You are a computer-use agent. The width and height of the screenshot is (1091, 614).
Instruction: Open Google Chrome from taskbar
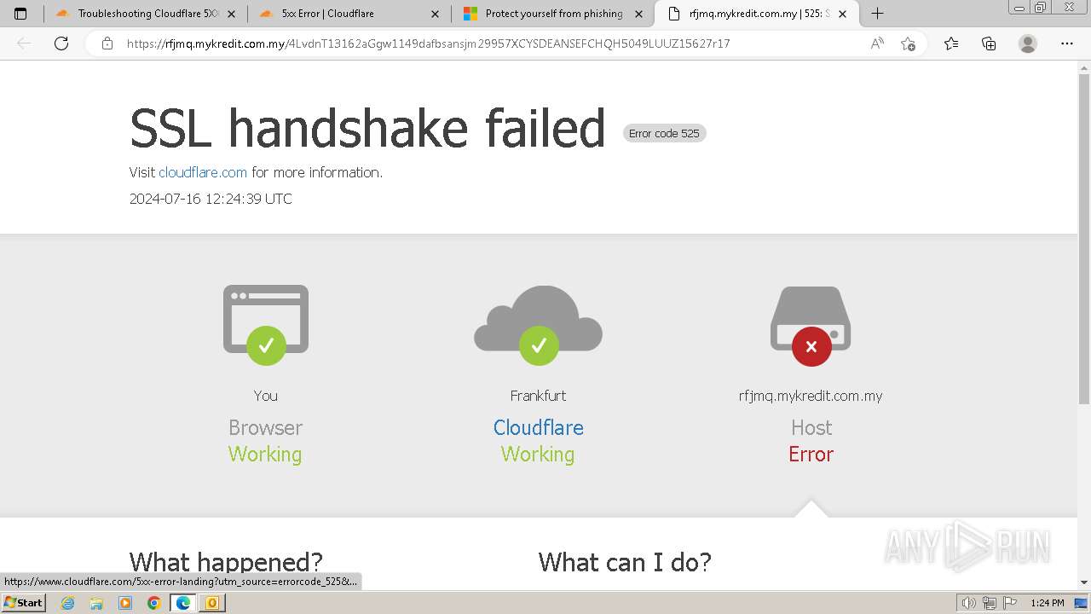tap(154, 603)
